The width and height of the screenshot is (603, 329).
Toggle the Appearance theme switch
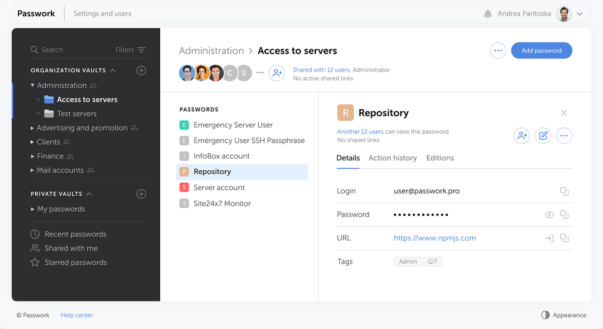(x=545, y=315)
